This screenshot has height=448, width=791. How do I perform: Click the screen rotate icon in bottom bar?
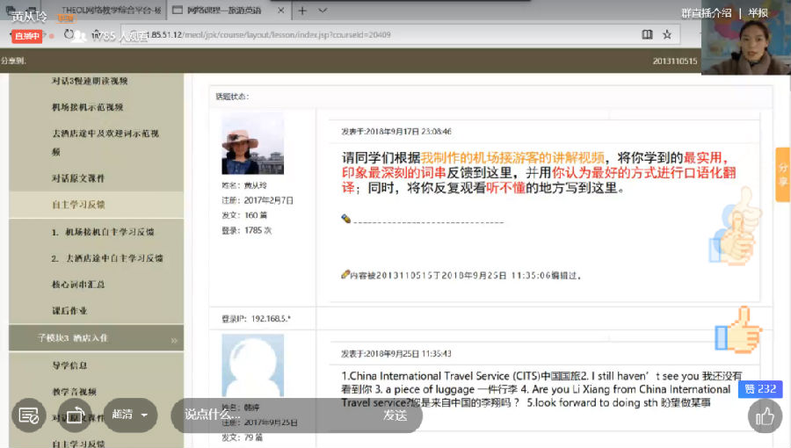point(76,415)
